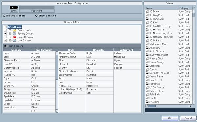Click the preset icon beside Drama Rama
This screenshot has width=197, height=122.
147,76
